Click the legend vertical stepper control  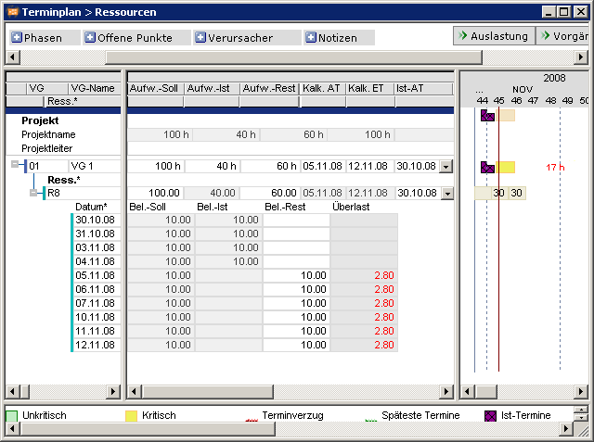pos(581,413)
